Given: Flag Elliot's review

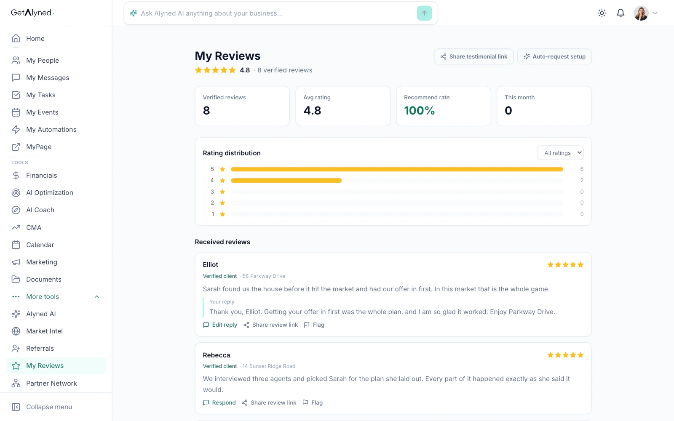Looking at the screenshot, I should pyautogui.click(x=314, y=325).
